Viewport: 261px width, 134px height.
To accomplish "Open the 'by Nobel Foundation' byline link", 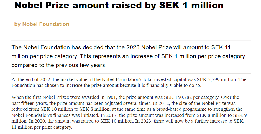I will click(x=42, y=24).
